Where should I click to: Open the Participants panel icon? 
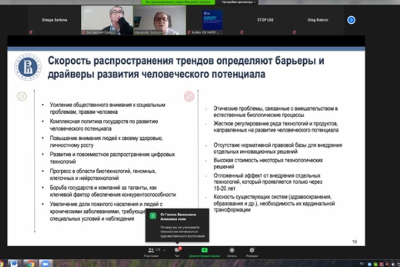tap(151, 250)
